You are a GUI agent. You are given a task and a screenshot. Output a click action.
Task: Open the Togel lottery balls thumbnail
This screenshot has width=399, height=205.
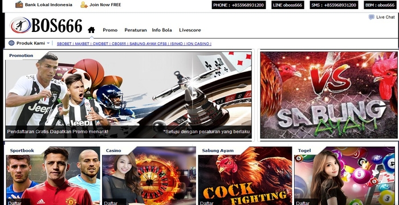point(345,176)
